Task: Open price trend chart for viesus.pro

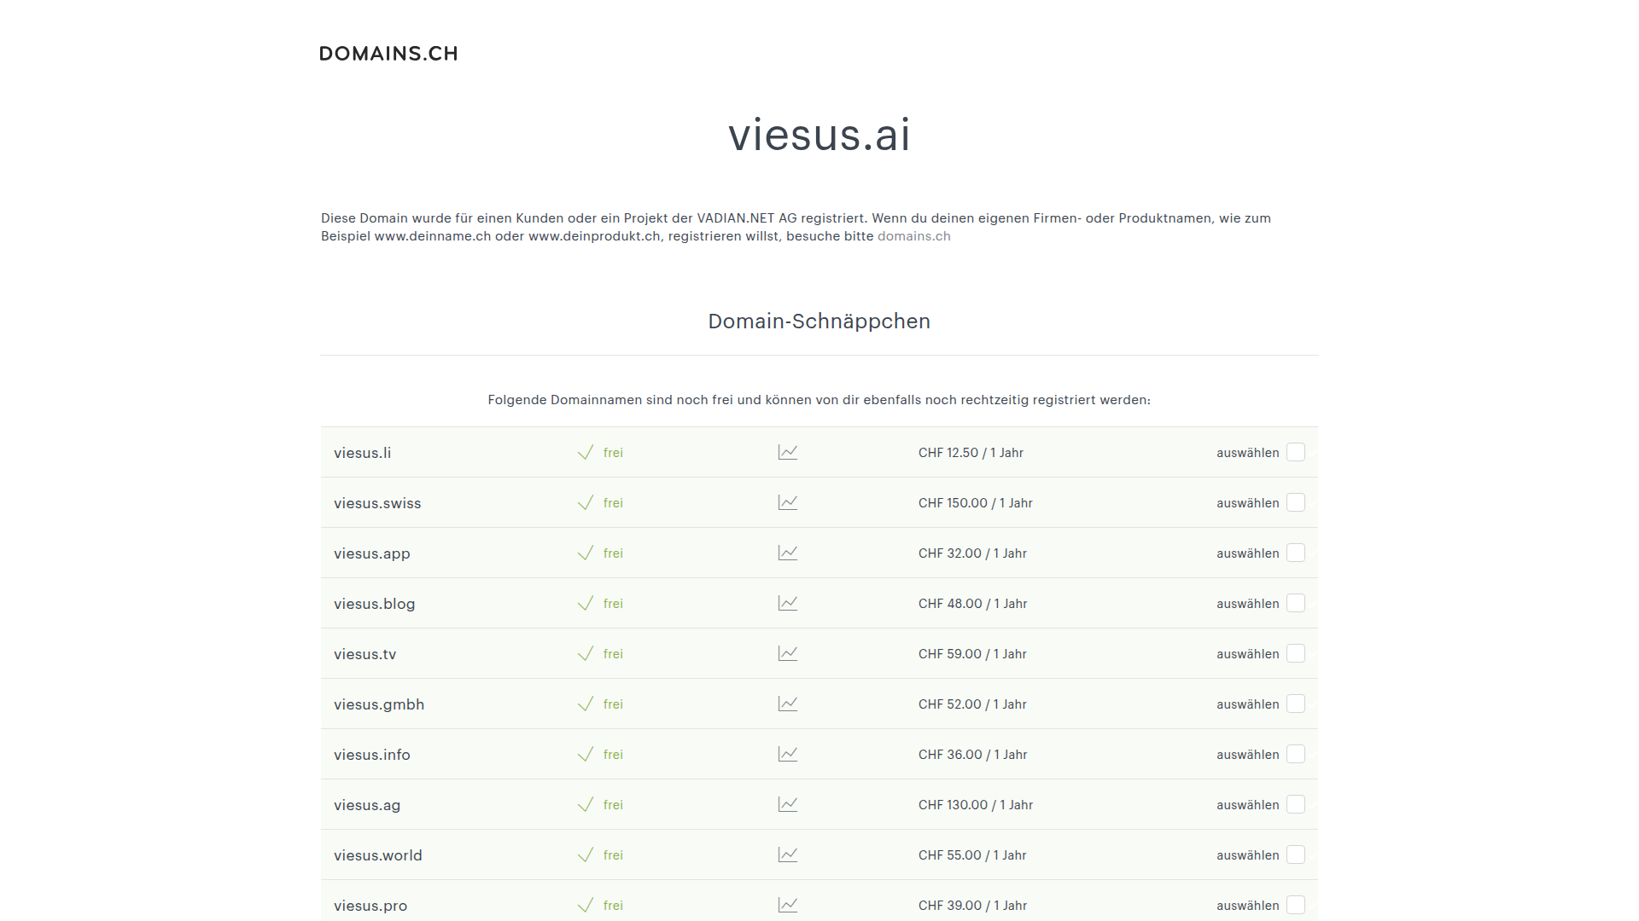Action: [788, 905]
